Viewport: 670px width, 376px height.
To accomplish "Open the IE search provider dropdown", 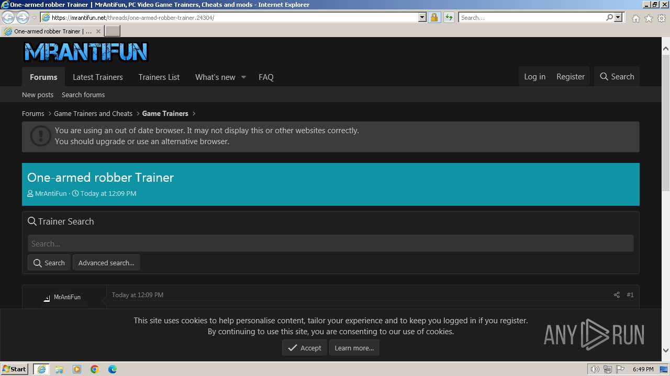I will pyautogui.click(x=618, y=17).
